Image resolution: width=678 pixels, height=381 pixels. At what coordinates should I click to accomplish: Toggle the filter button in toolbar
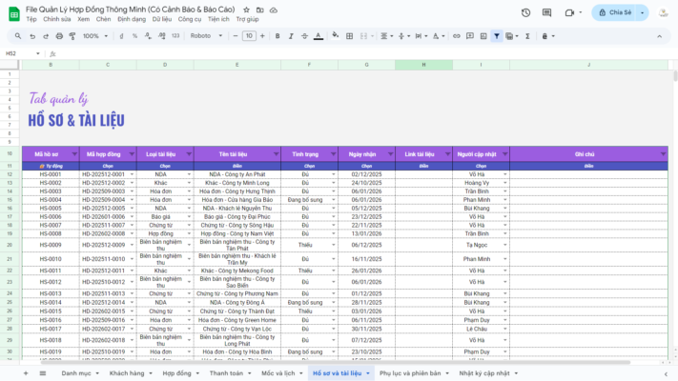pyautogui.click(x=497, y=36)
